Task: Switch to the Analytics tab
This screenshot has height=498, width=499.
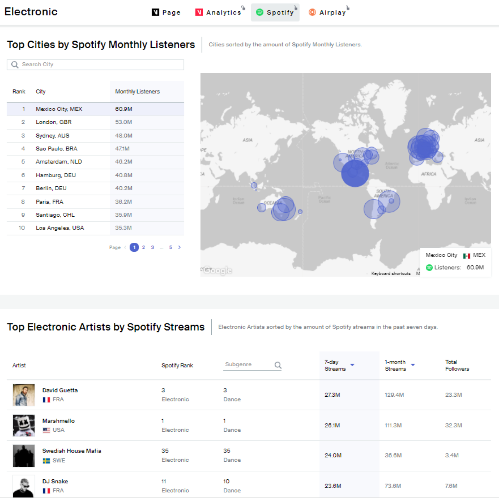Action: tap(223, 12)
